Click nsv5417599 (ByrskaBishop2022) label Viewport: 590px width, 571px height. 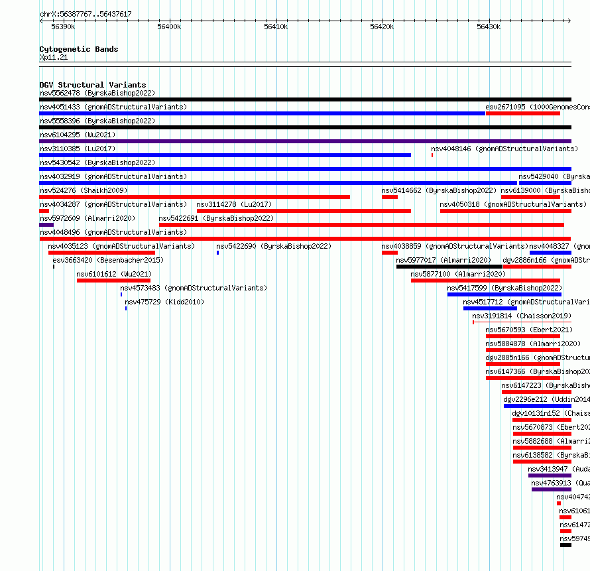coord(504,288)
